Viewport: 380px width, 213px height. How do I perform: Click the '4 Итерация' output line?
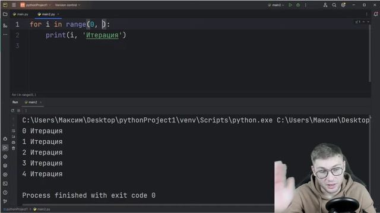click(x=42, y=174)
